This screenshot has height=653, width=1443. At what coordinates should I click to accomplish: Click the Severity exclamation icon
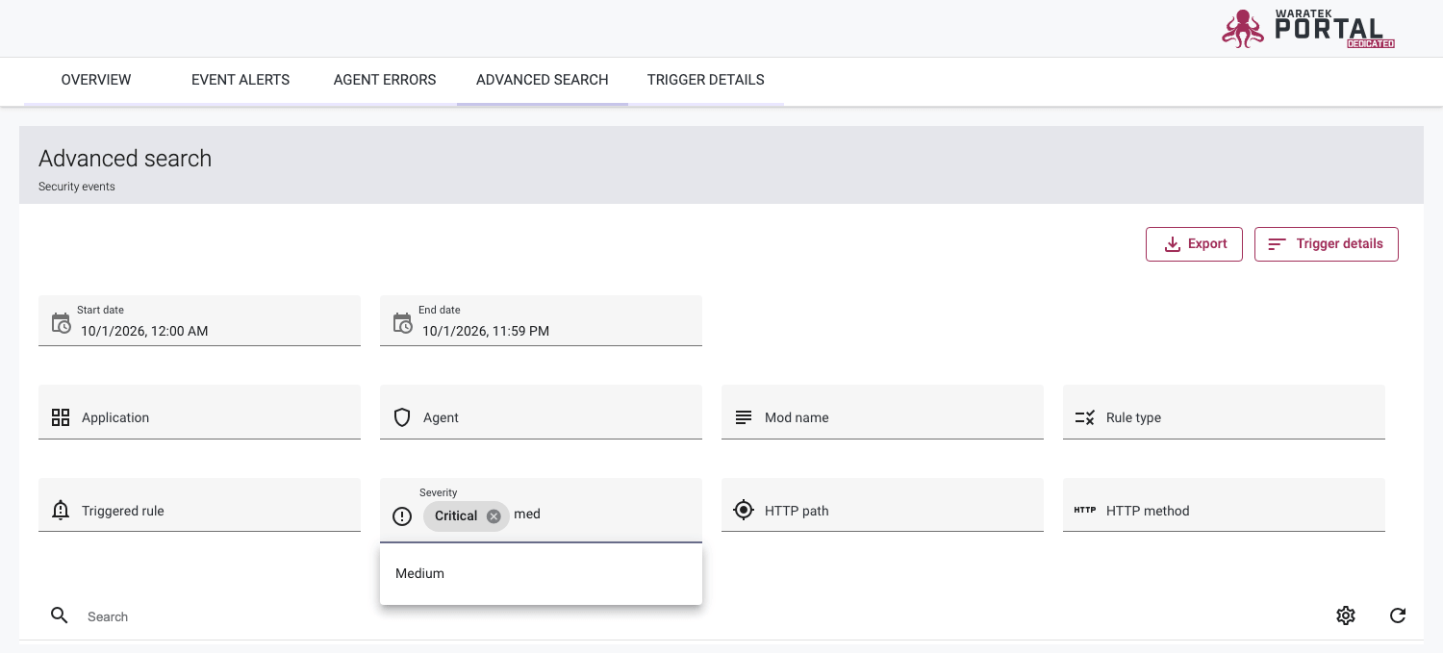click(x=402, y=516)
